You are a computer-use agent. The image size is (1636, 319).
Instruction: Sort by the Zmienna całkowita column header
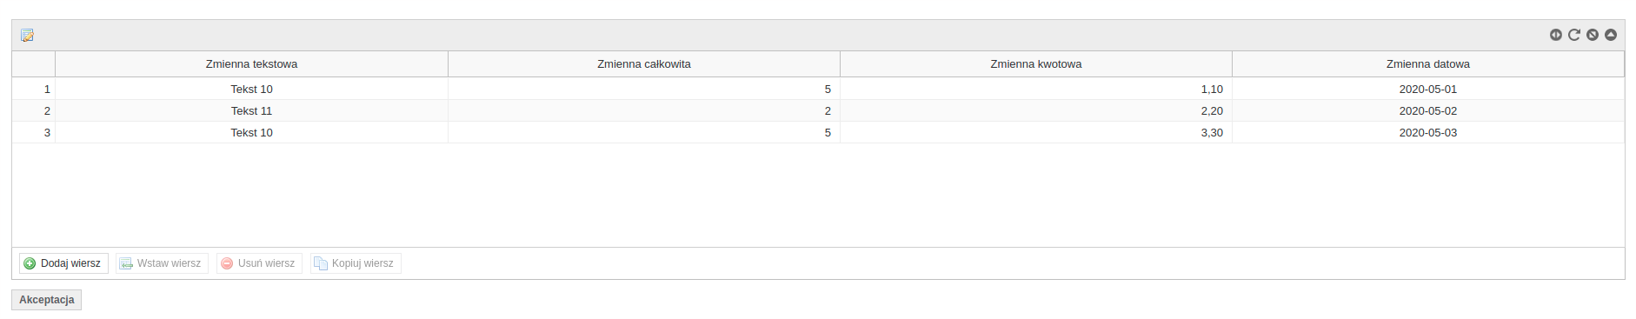pyautogui.click(x=644, y=64)
